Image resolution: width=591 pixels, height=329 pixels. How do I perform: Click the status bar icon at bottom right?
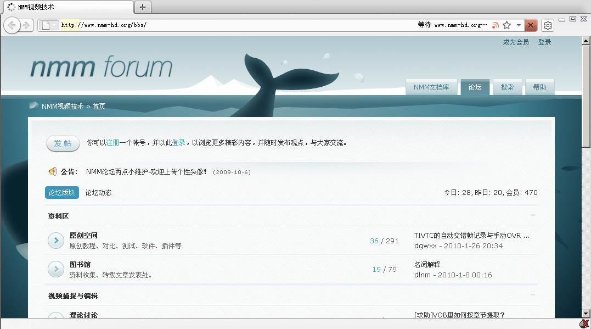click(584, 324)
